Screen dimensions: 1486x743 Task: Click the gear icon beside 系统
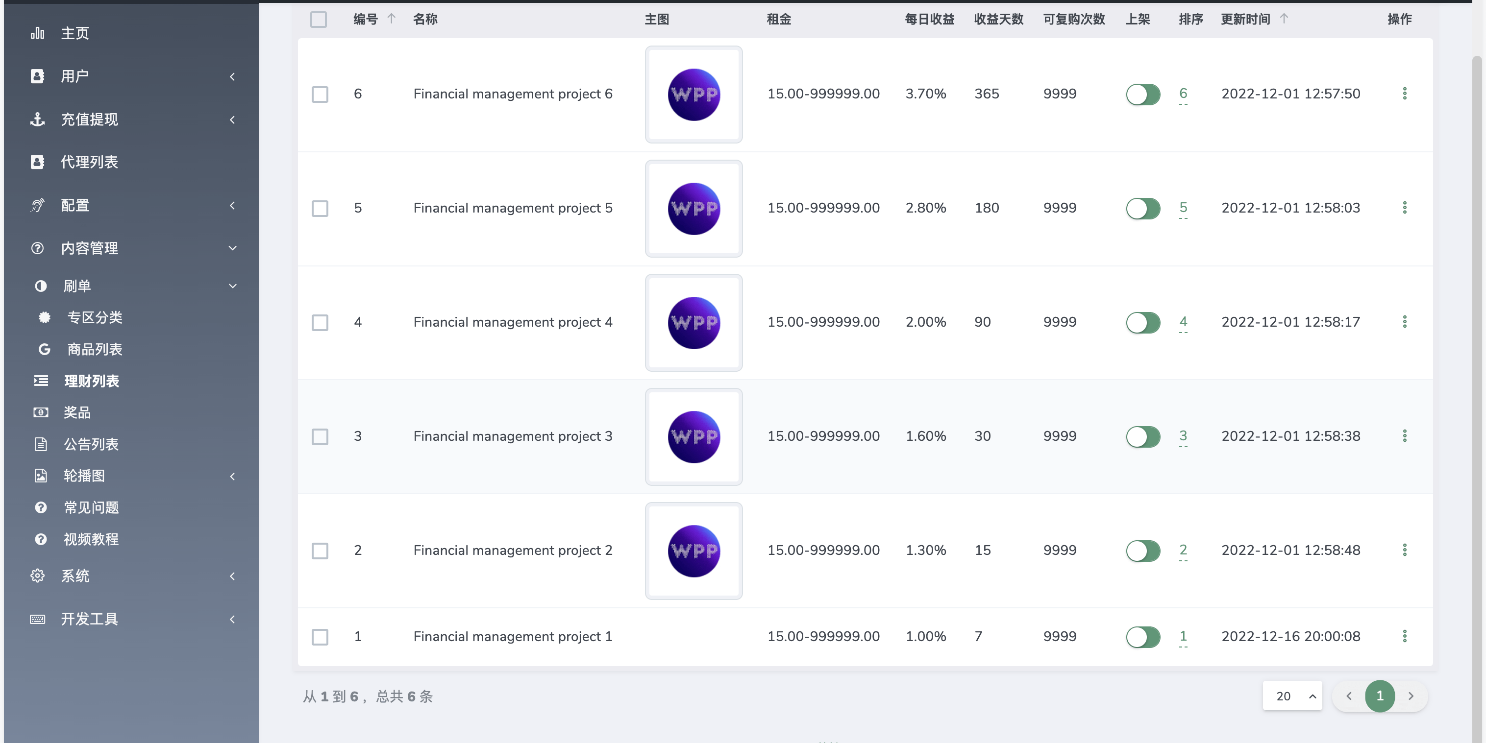pyautogui.click(x=38, y=576)
